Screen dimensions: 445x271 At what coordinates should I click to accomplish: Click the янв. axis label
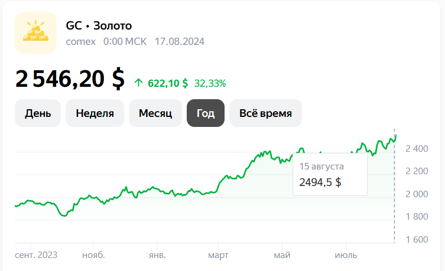[x=157, y=255]
